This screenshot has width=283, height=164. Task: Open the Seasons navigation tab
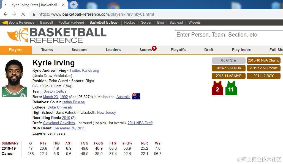[x=79, y=50]
